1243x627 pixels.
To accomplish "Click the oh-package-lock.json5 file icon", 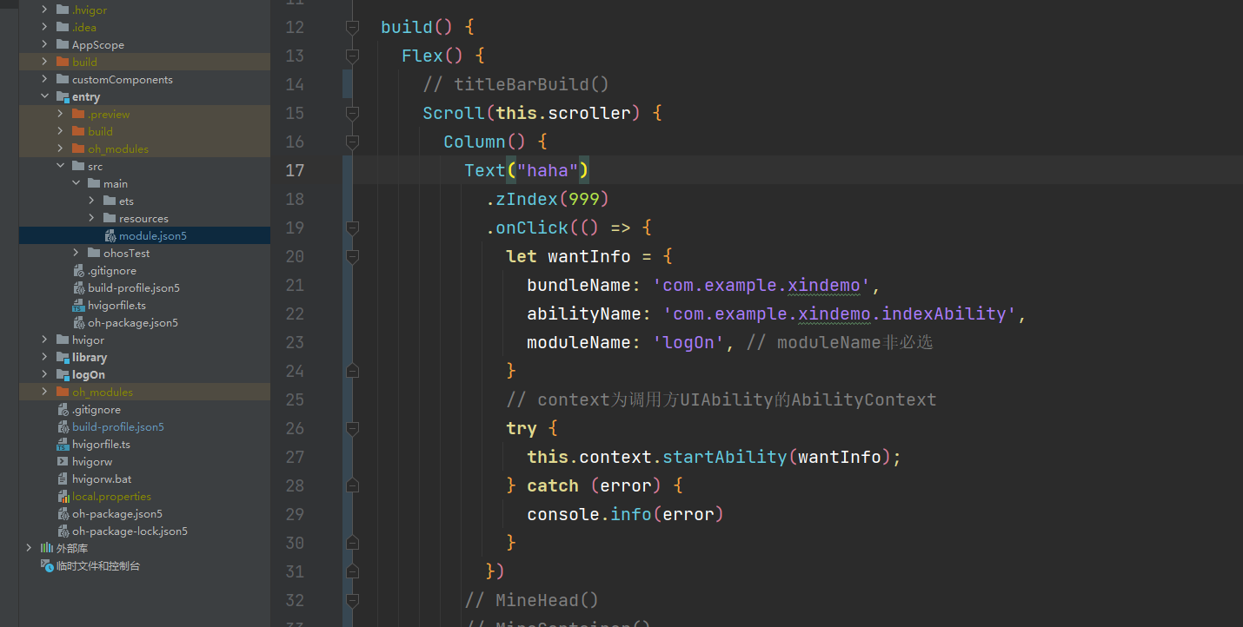I will [63, 531].
